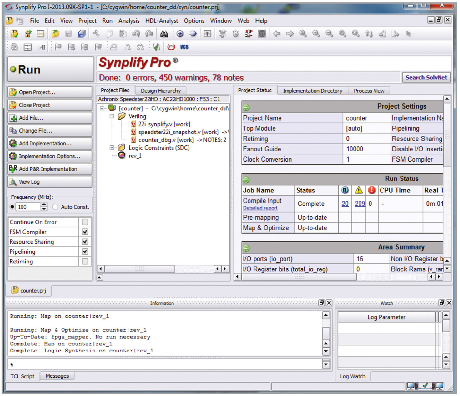Select the rev_1 implementation in tree

135,156
